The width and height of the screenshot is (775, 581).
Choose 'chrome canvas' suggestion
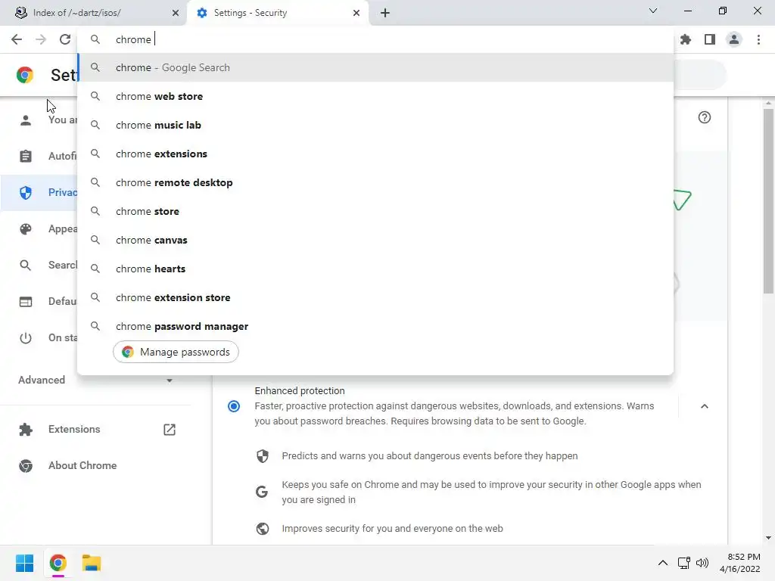click(x=375, y=240)
